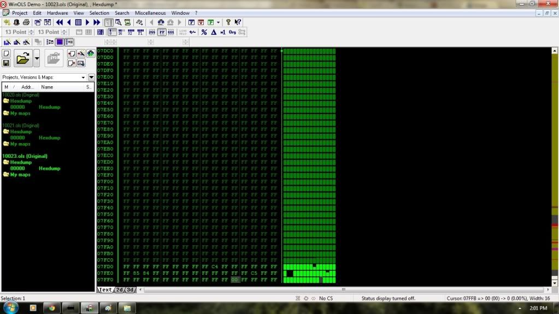Viewport: 559px width, 314px height.
Task: Step back with single left arrow
Action: 69,22
